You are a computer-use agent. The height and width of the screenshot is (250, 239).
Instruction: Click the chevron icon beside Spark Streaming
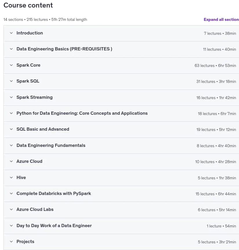11,97
